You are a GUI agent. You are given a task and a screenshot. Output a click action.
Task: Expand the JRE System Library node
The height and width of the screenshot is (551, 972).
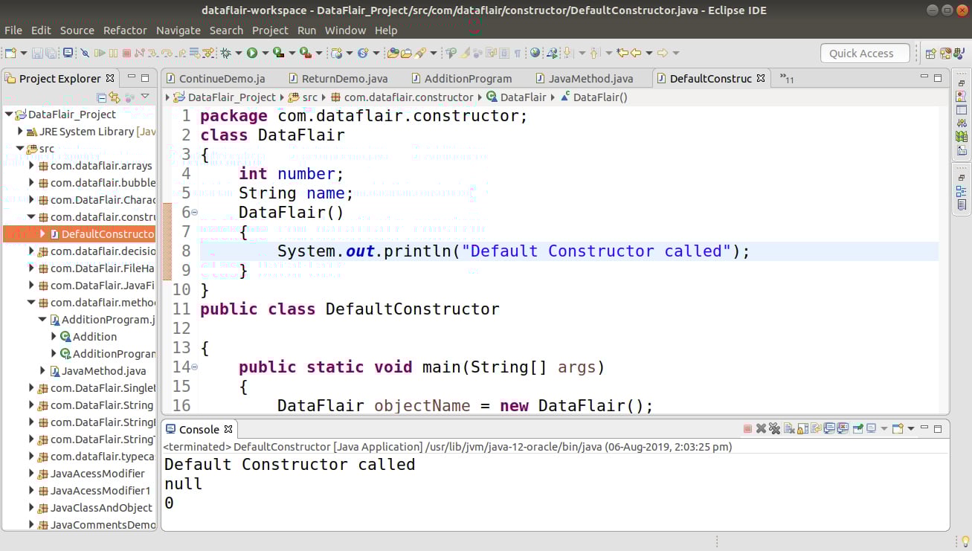[19, 132]
